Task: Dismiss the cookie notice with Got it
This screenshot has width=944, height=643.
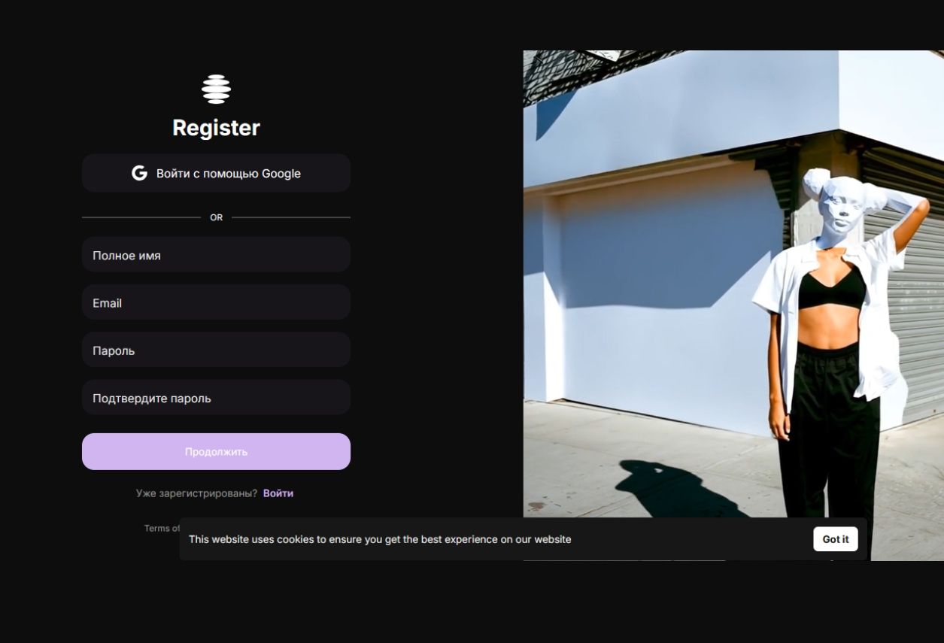Action: 835,539
